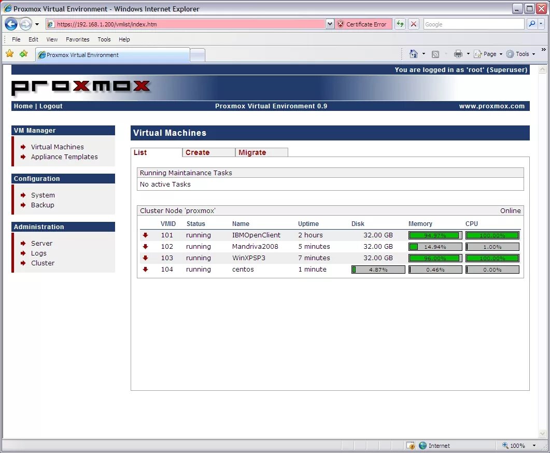Image resolution: width=550 pixels, height=453 pixels.
Task: Click the 1.00% CPU bar of Mandriva2008
Action: coord(492,247)
